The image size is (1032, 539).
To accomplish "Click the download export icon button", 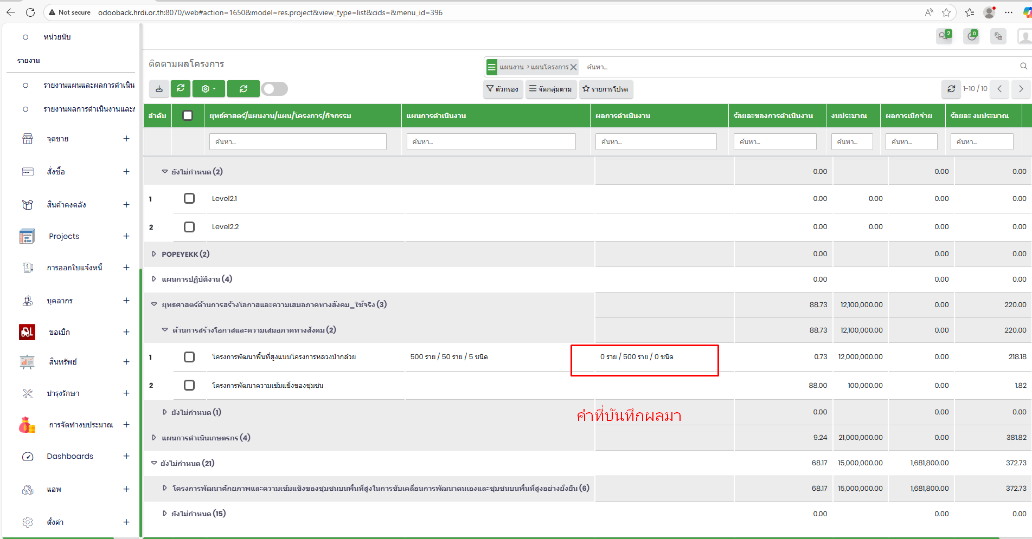I will tap(159, 89).
